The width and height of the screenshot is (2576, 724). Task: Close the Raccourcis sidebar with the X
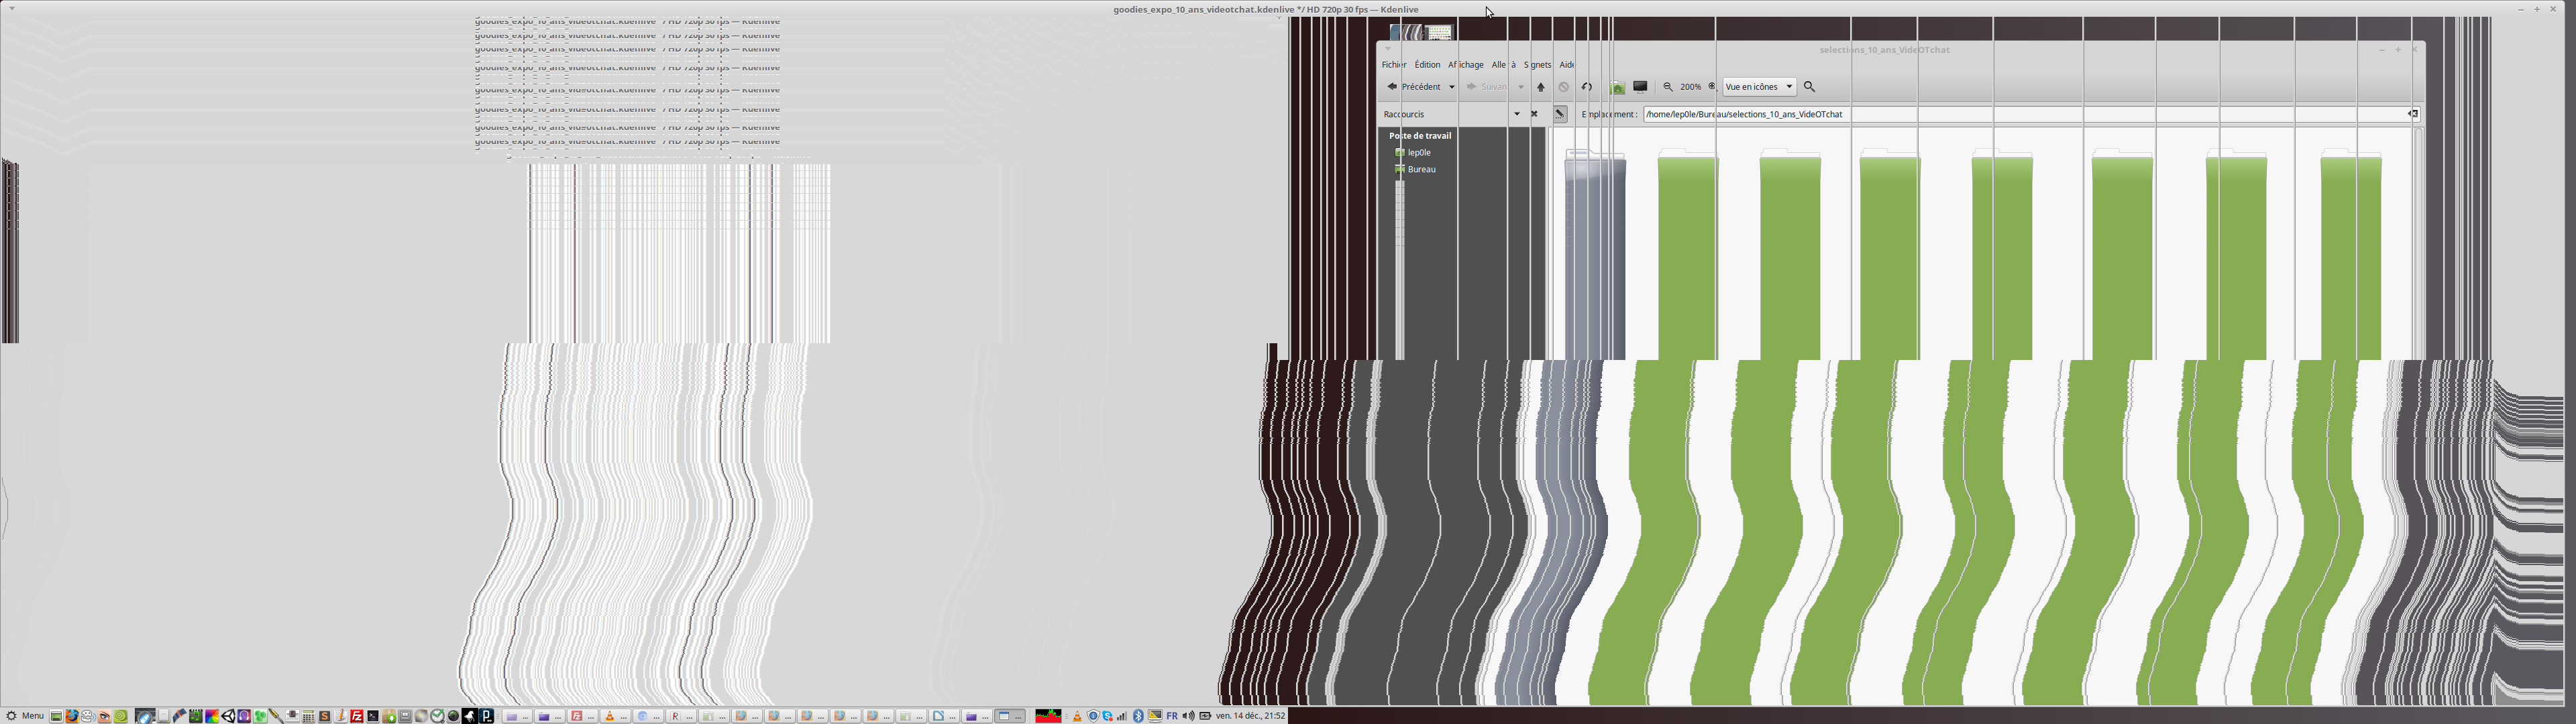(x=1535, y=114)
